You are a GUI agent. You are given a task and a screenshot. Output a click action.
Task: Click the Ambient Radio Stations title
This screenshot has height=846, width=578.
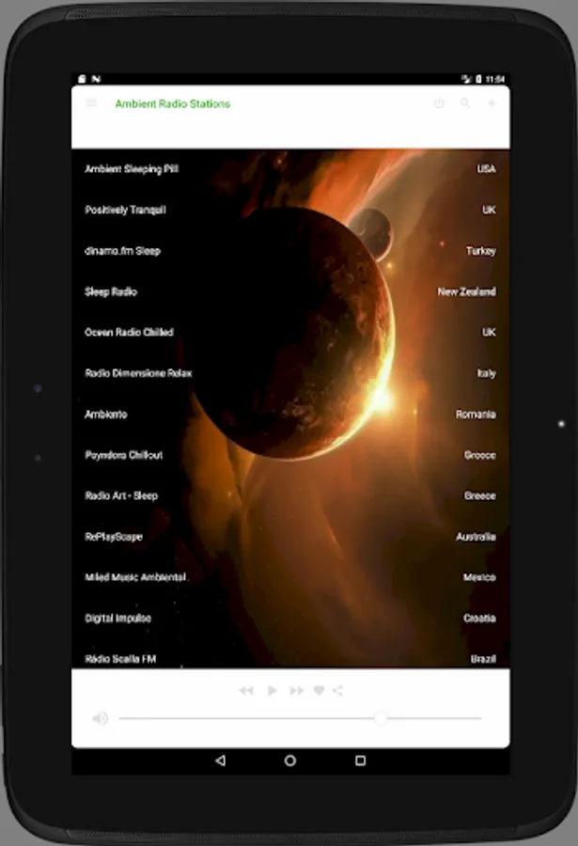point(173,103)
